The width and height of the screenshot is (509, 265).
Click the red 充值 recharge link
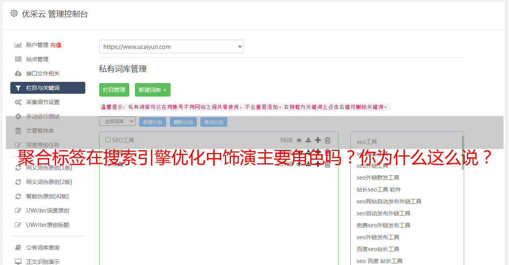[x=56, y=45]
